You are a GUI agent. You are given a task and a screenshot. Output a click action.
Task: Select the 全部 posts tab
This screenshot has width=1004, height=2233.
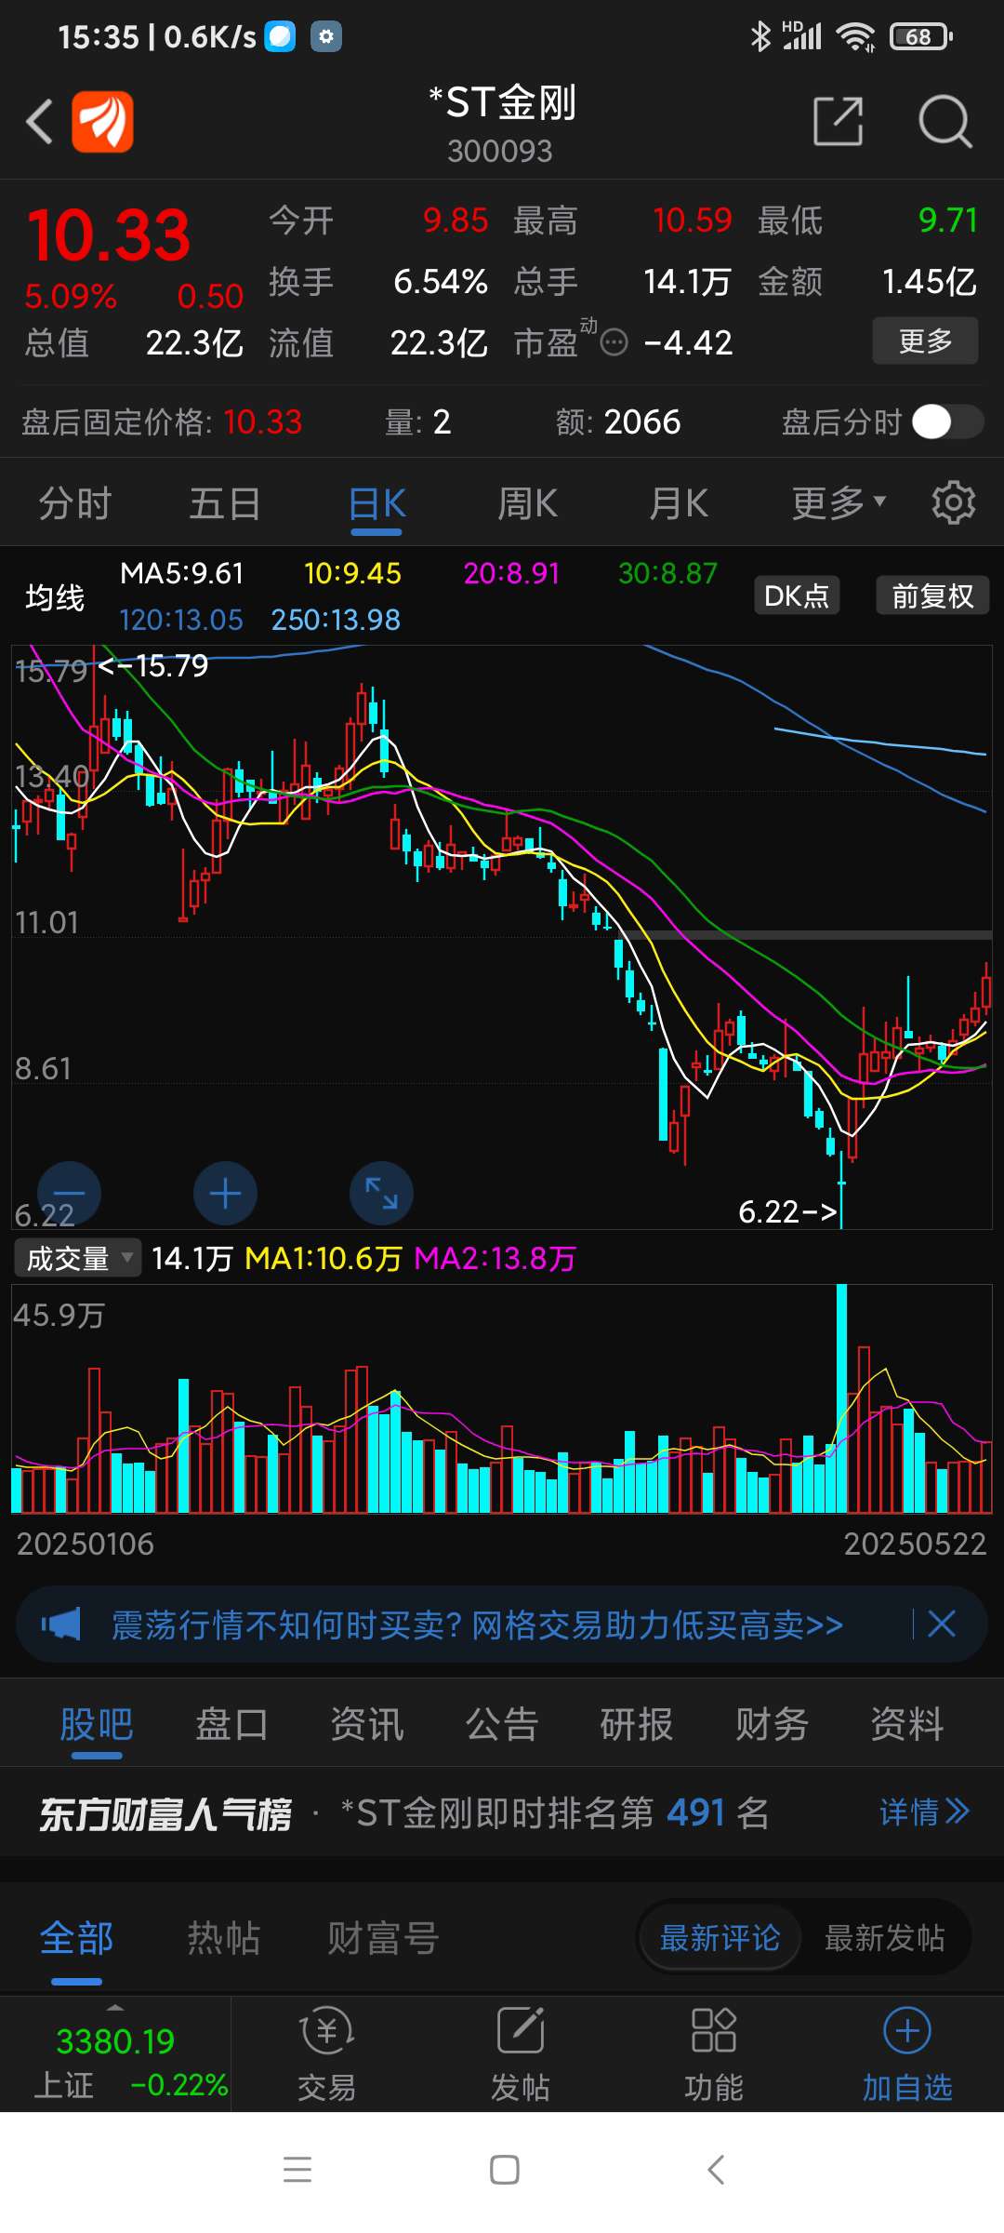pos(76,1938)
